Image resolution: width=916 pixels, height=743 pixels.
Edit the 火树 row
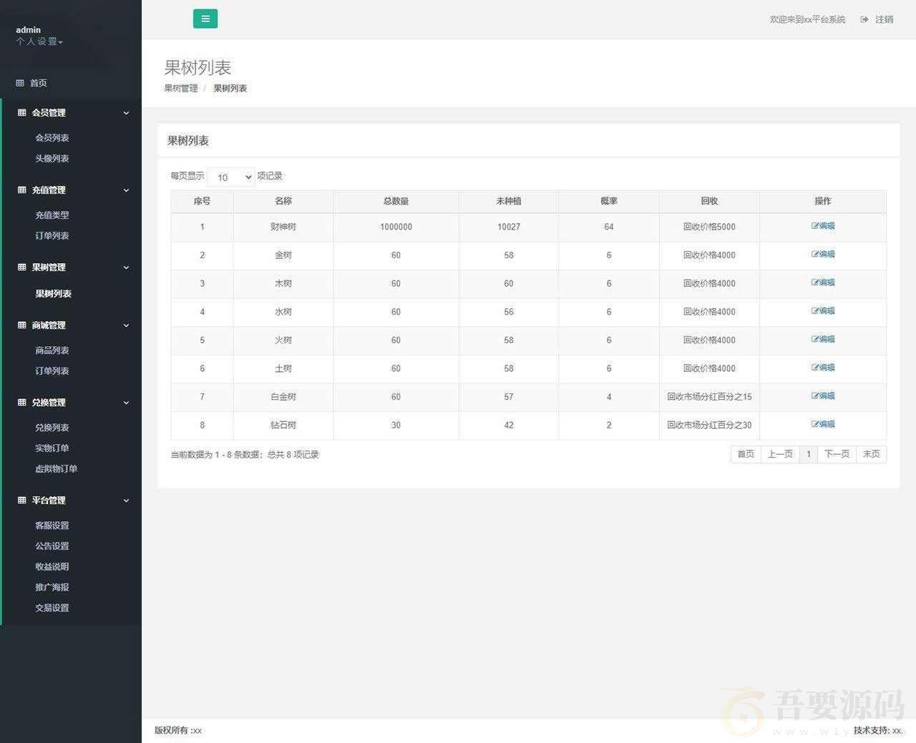[823, 340]
